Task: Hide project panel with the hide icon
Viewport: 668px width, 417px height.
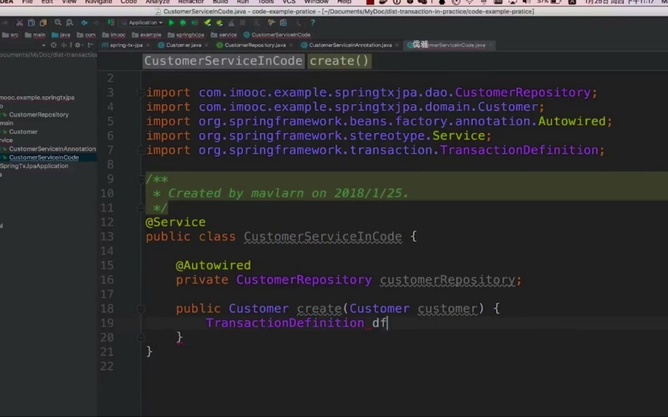Action: click(90, 45)
